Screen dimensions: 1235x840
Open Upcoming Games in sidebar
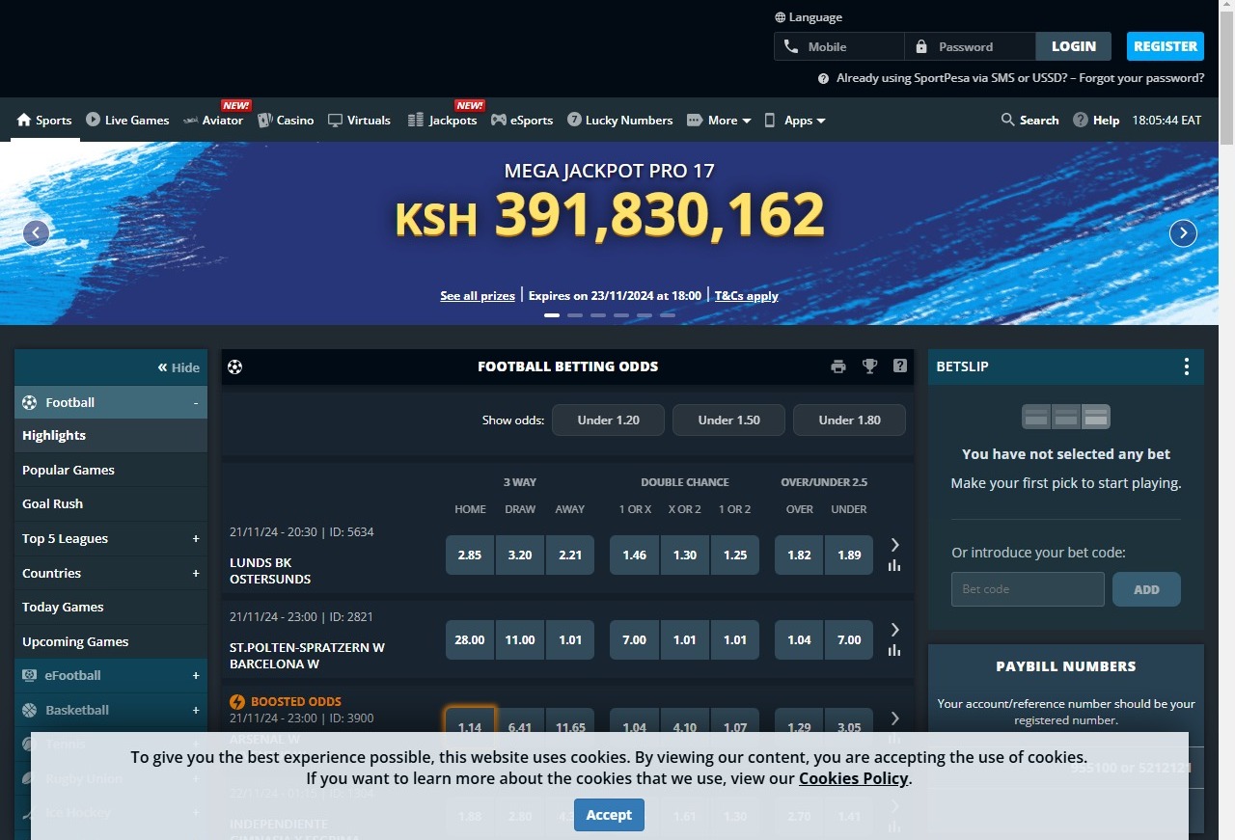click(x=111, y=641)
